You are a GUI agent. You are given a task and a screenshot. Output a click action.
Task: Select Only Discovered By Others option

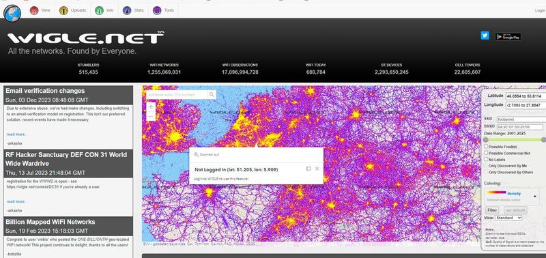coord(486,172)
